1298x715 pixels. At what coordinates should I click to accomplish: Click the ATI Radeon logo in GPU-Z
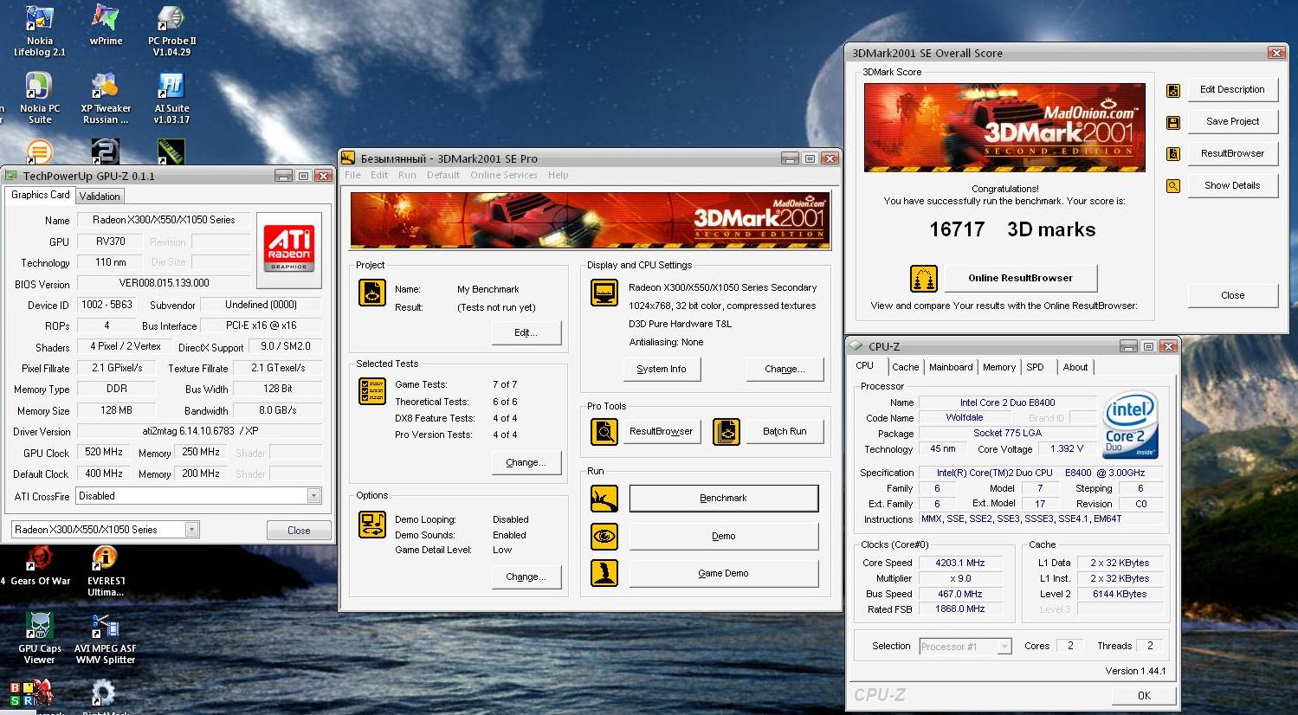point(288,249)
